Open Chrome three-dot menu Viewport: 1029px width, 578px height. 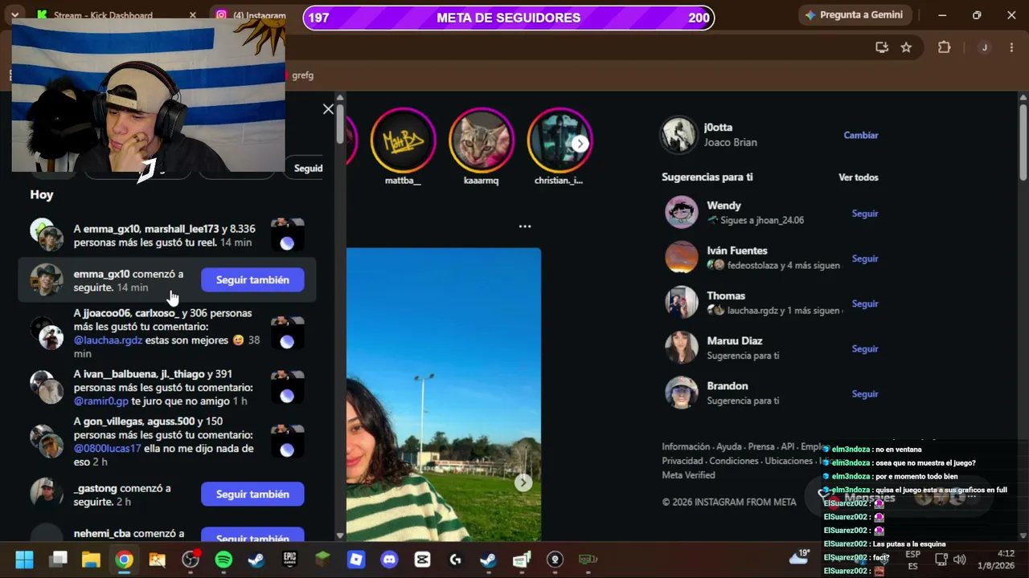(x=1011, y=47)
